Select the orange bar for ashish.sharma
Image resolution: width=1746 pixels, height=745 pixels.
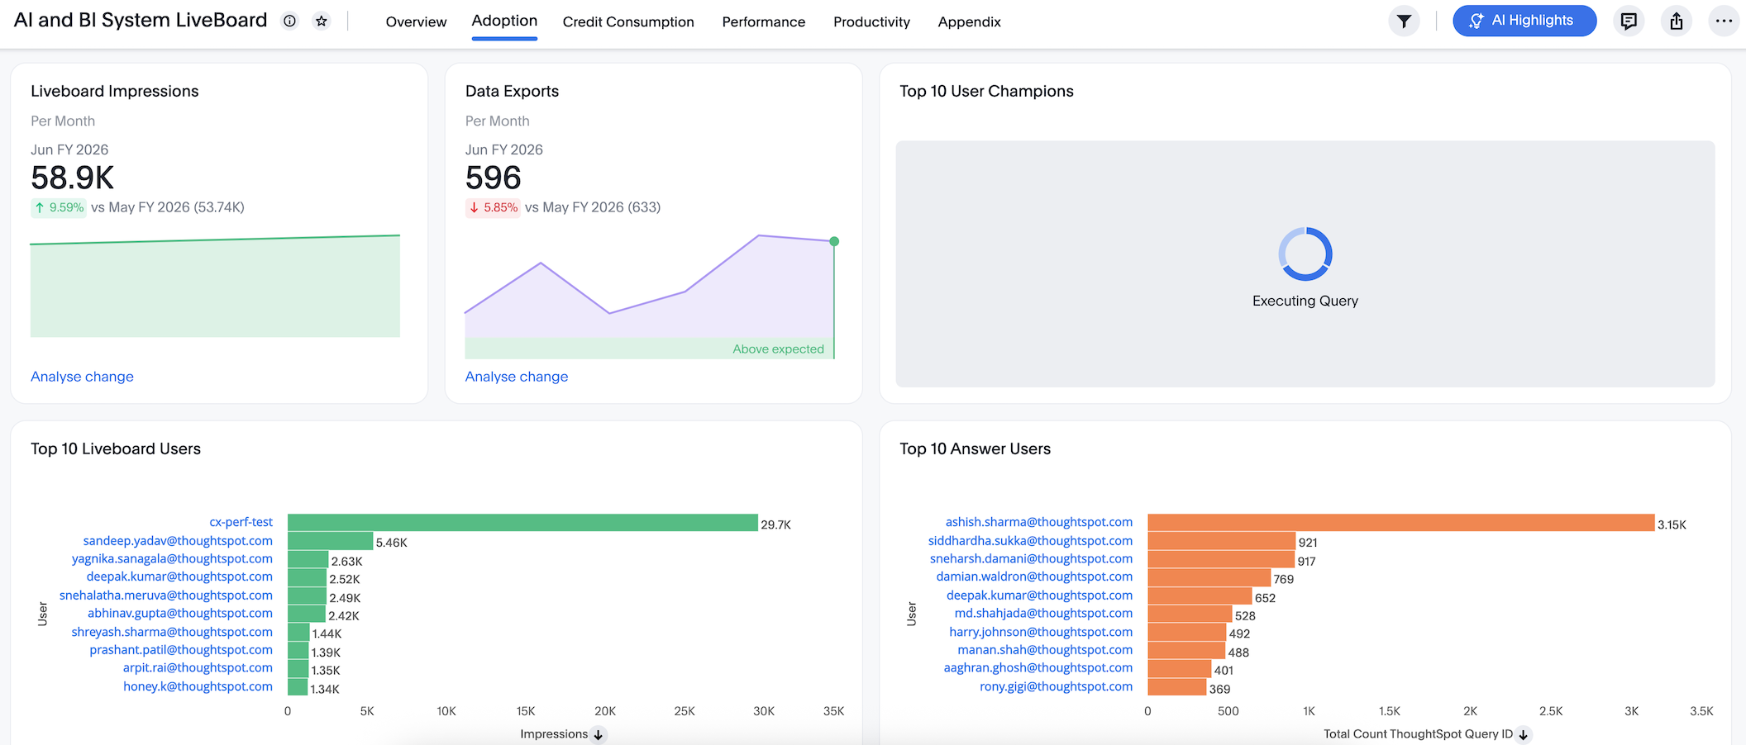click(x=1400, y=523)
